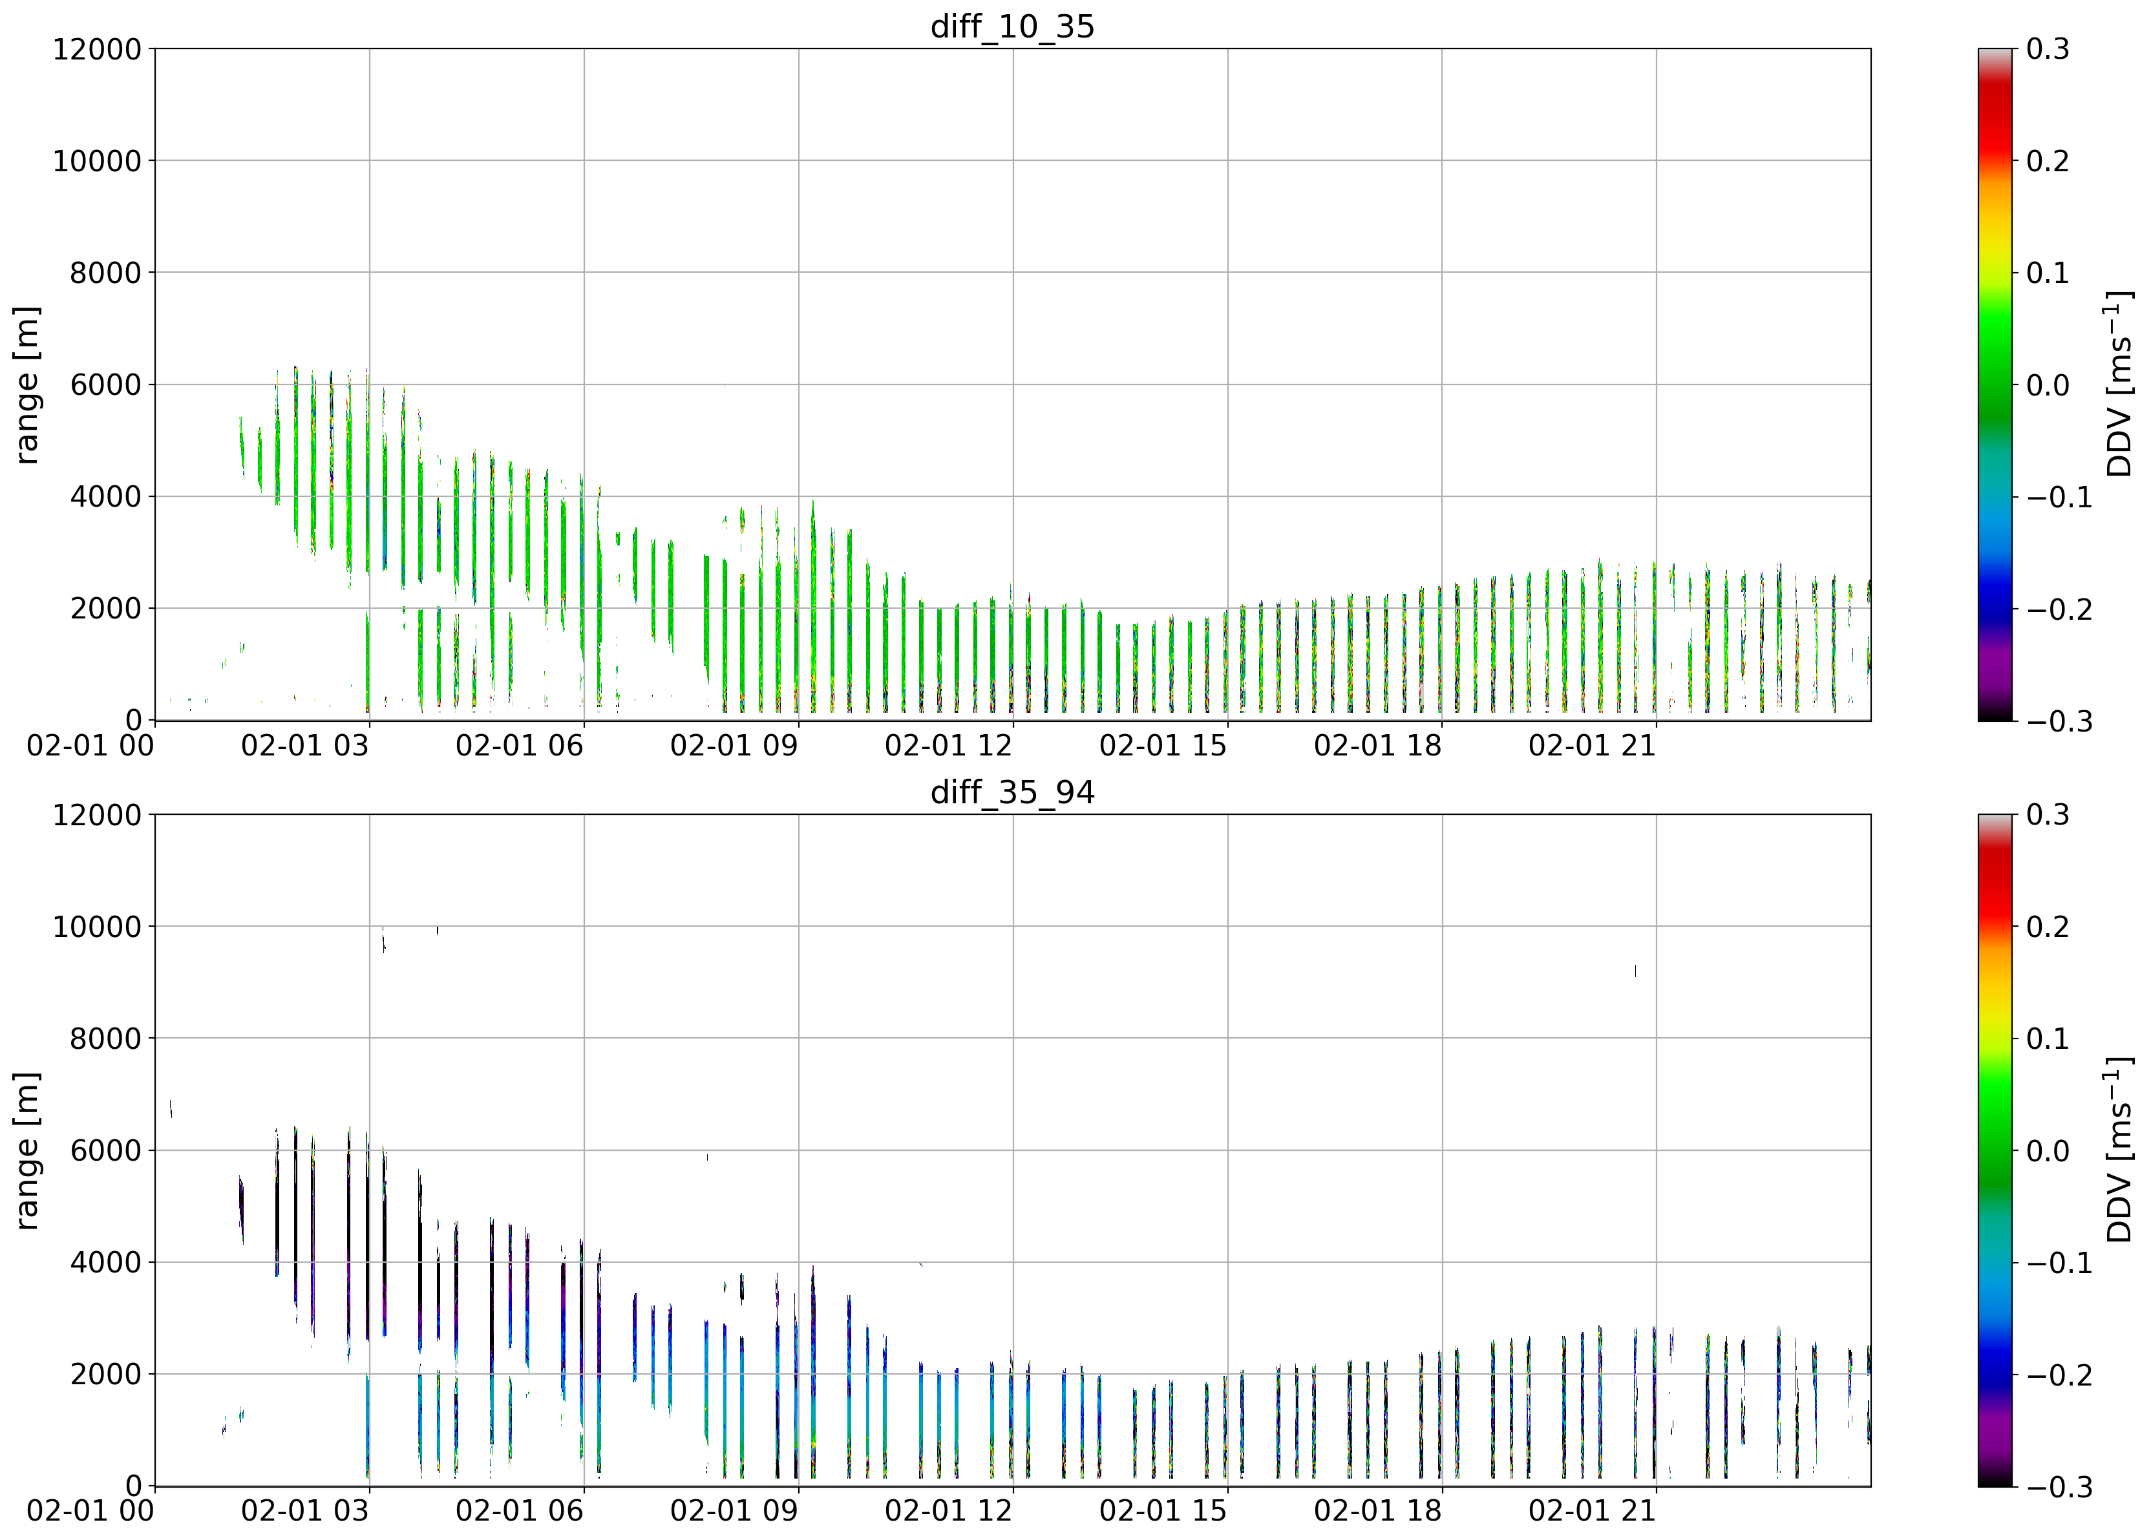Click the top plot colorbar
Viewport: 2151px width, 1540px height.
(x=1995, y=385)
